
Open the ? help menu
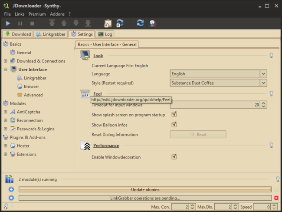pos(69,14)
